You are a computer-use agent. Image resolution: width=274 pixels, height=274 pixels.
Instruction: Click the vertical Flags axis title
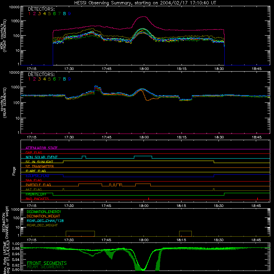point(14,171)
